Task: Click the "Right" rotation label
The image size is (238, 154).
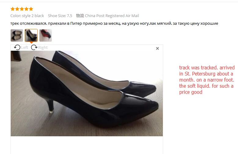Action: pos(43,48)
